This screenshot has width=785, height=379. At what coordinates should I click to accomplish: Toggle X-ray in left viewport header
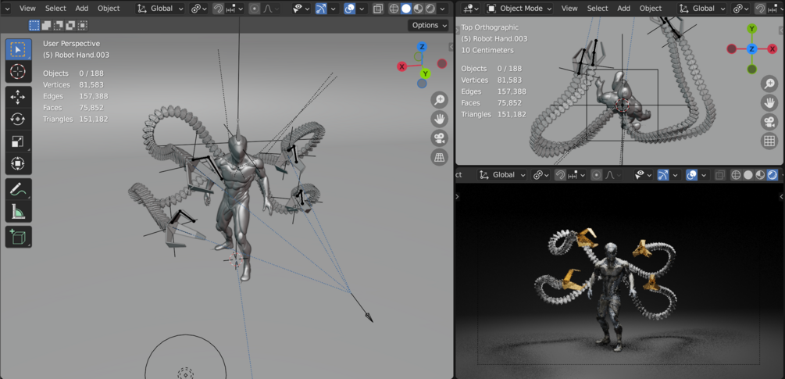(379, 9)
